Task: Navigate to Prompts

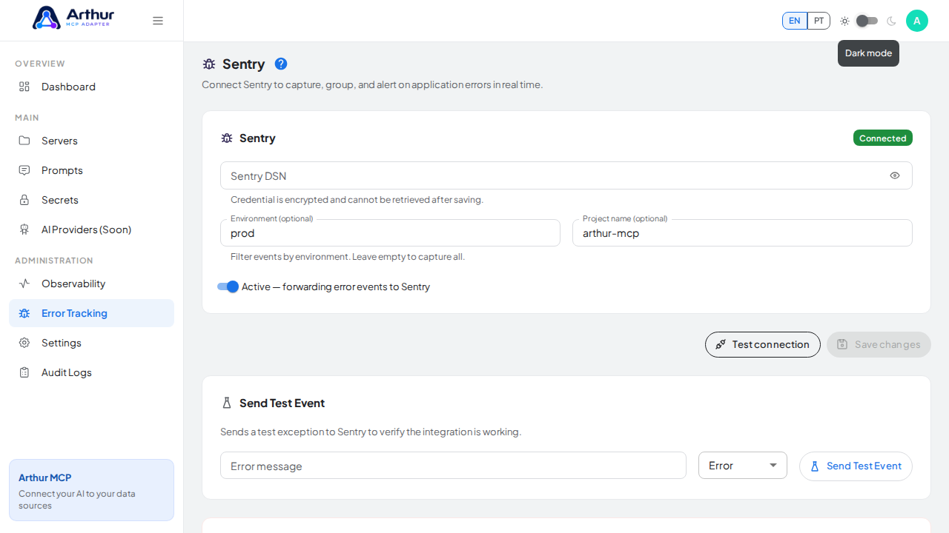Action: (91, 170)
